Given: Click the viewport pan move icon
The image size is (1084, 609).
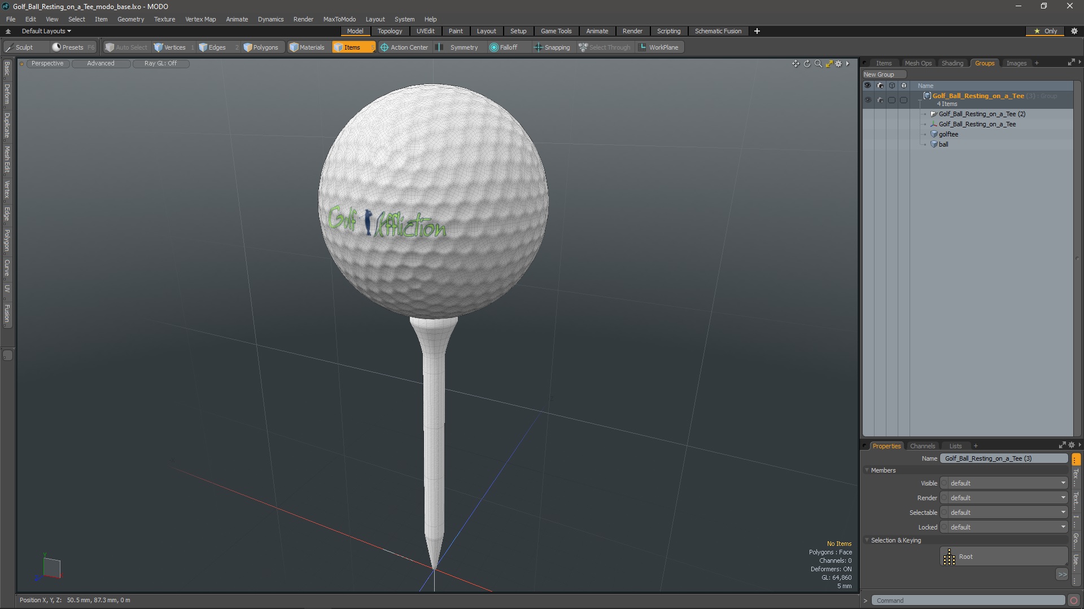Looking at the screenshot, I should pyautogui.click(x=795, y=64).
